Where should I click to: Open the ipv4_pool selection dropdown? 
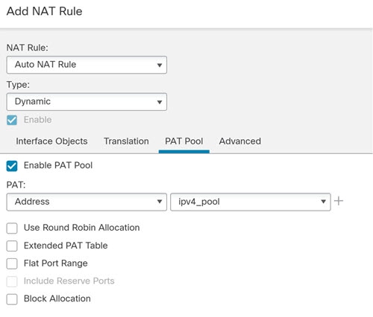click(251, 202)
